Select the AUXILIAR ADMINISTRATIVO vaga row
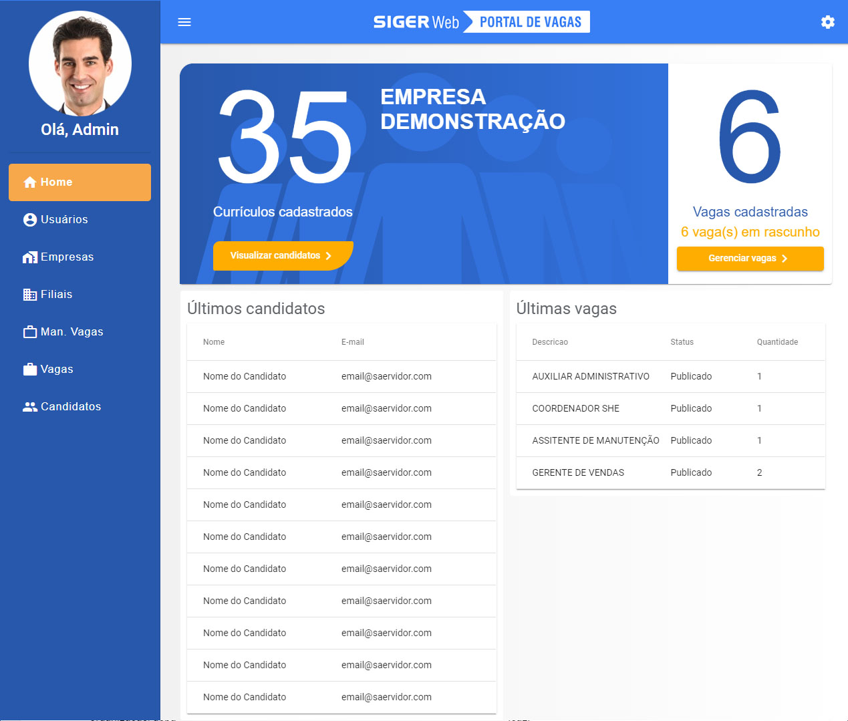 click(670, 376)
